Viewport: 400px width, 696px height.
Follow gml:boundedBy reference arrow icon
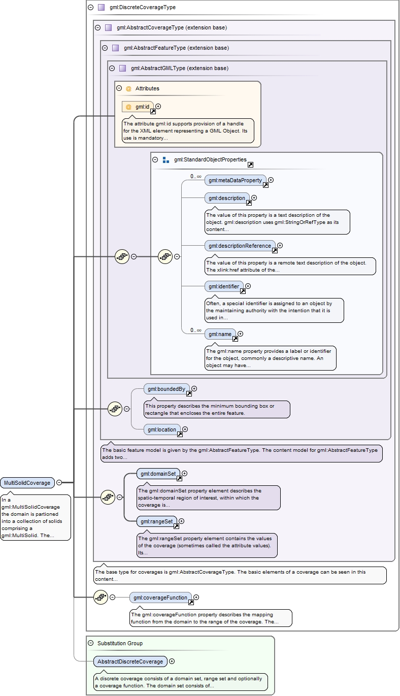click(x=189, y=393)
